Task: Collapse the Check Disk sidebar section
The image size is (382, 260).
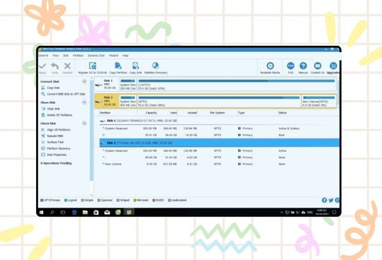Action: click(84, 123)
